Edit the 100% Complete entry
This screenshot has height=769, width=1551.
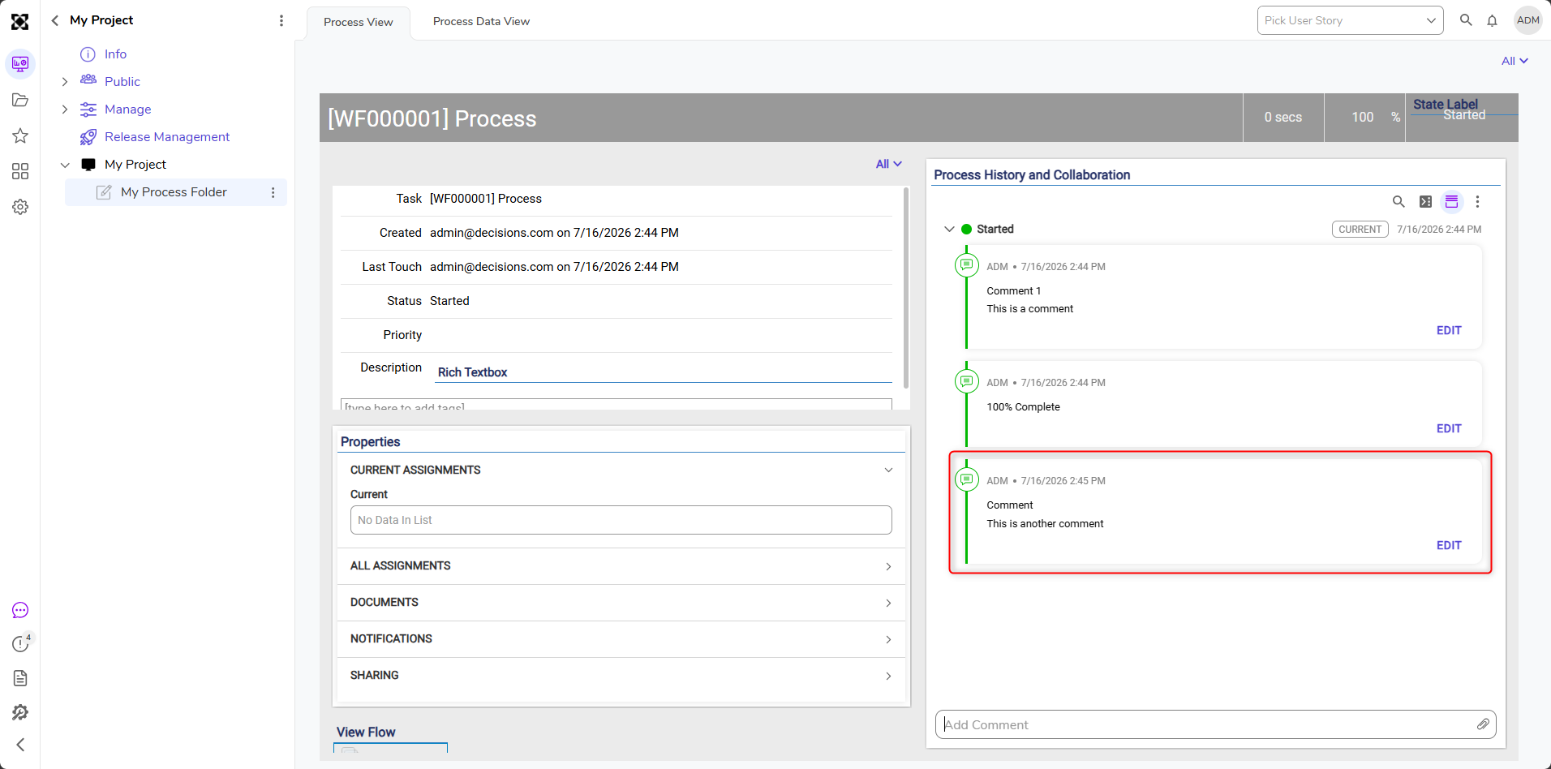coord(1449,428)
